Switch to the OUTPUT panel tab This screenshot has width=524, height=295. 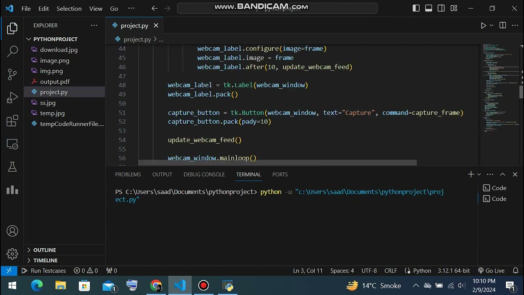pyautogui.click(x=162, y=174)
